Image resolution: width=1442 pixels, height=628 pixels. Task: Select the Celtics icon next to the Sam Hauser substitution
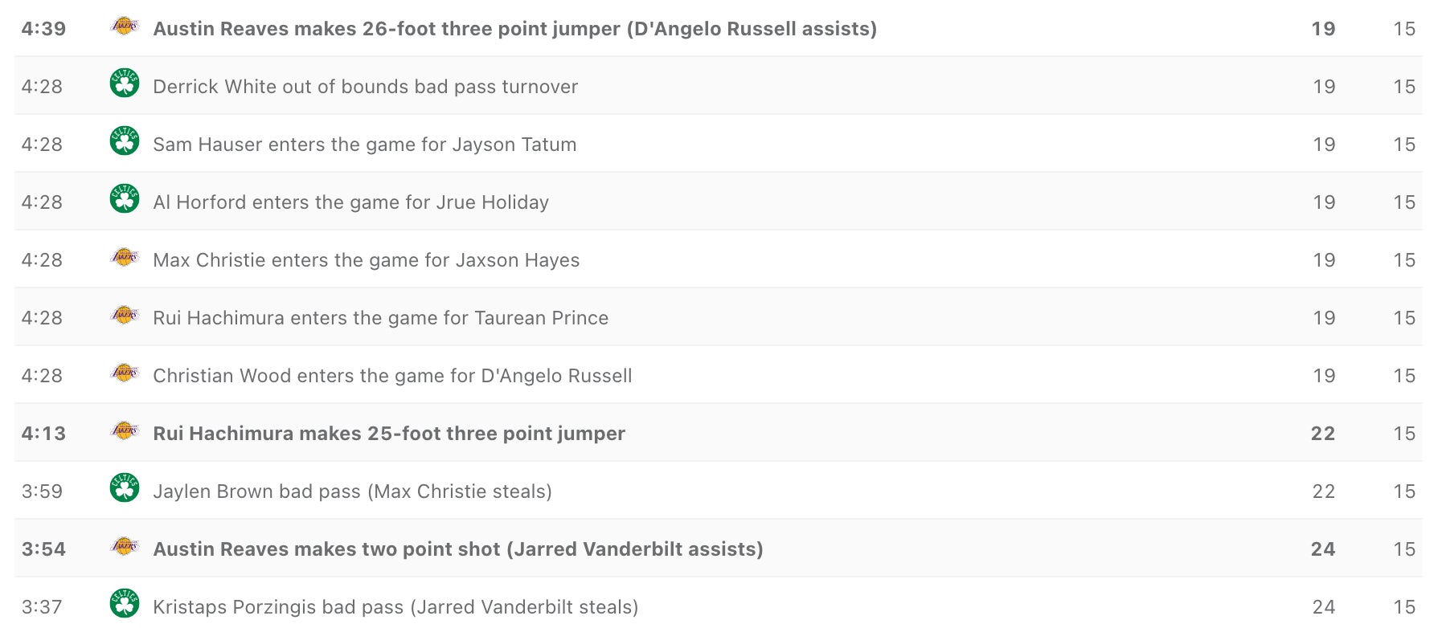tap(125, 141)
